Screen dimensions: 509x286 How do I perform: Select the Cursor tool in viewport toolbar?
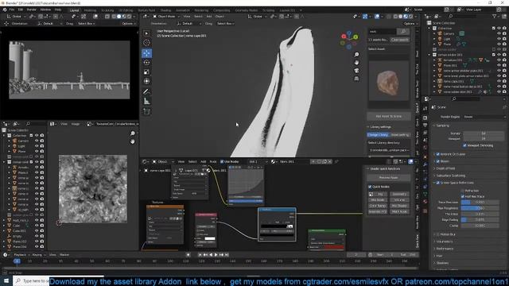(146, 42)
